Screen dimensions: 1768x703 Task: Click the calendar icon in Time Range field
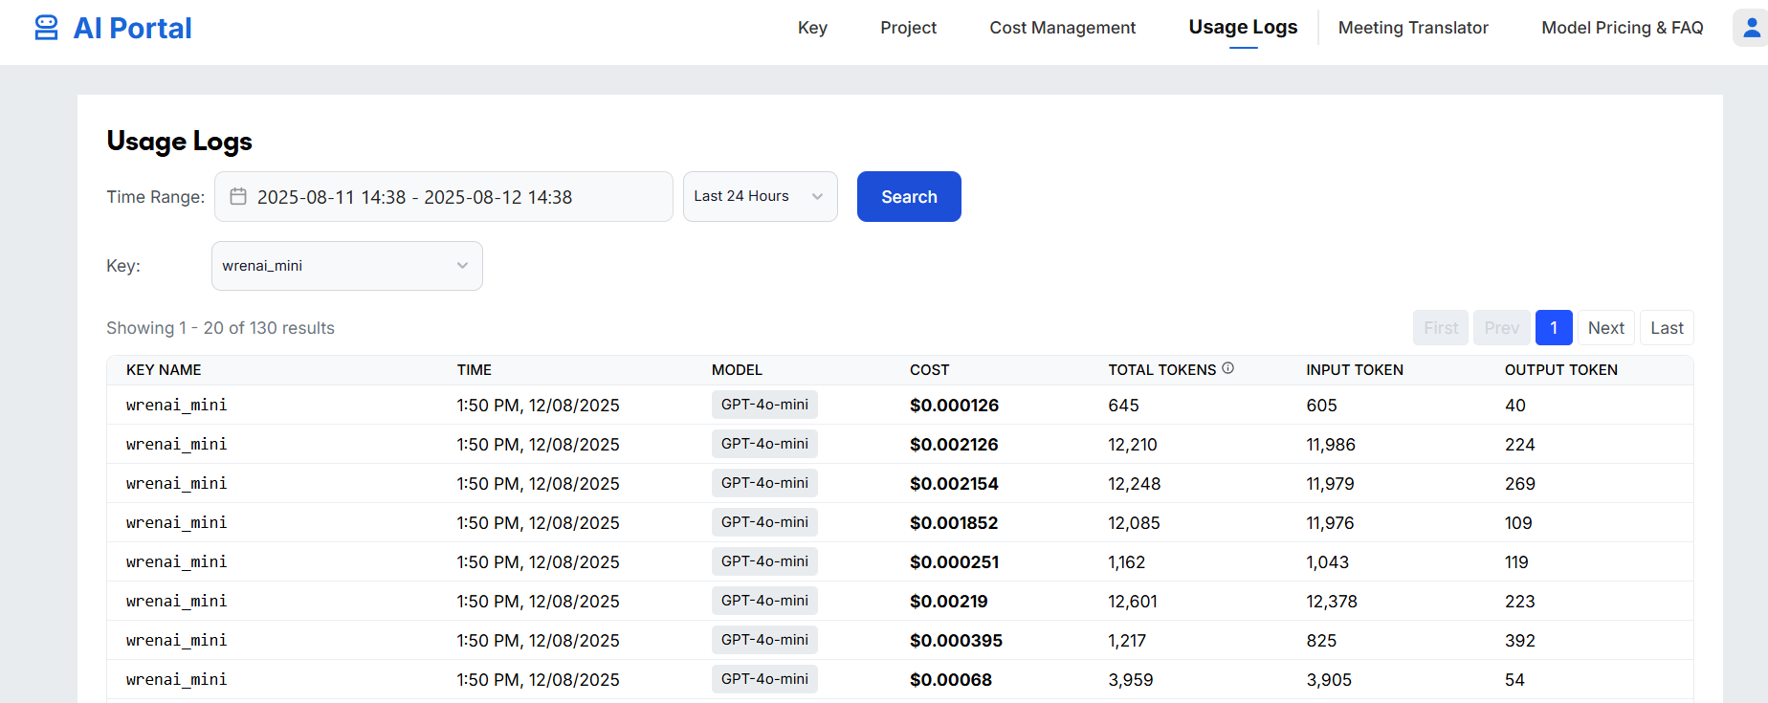(238, 196)
